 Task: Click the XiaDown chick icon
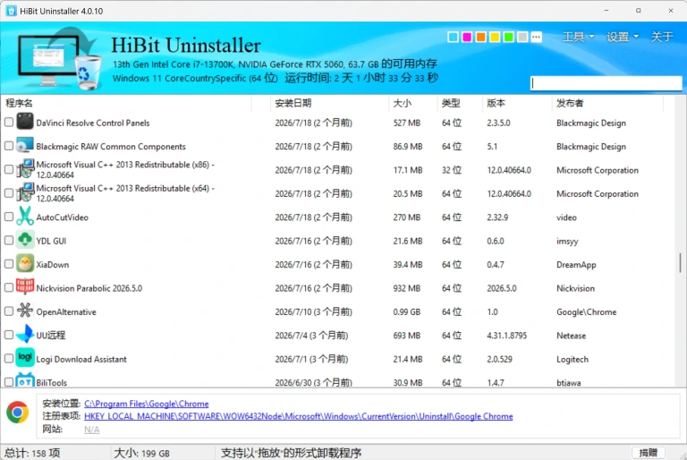coord(25,263)
